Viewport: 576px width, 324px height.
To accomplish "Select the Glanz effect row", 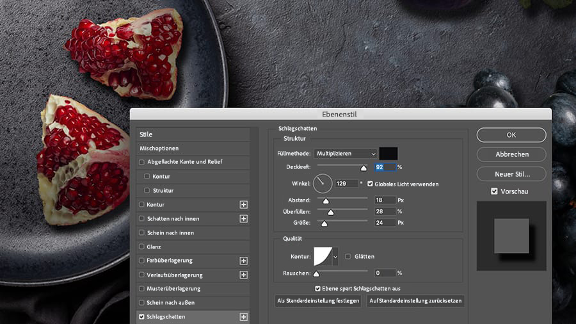I will click(x=193, y=247).
